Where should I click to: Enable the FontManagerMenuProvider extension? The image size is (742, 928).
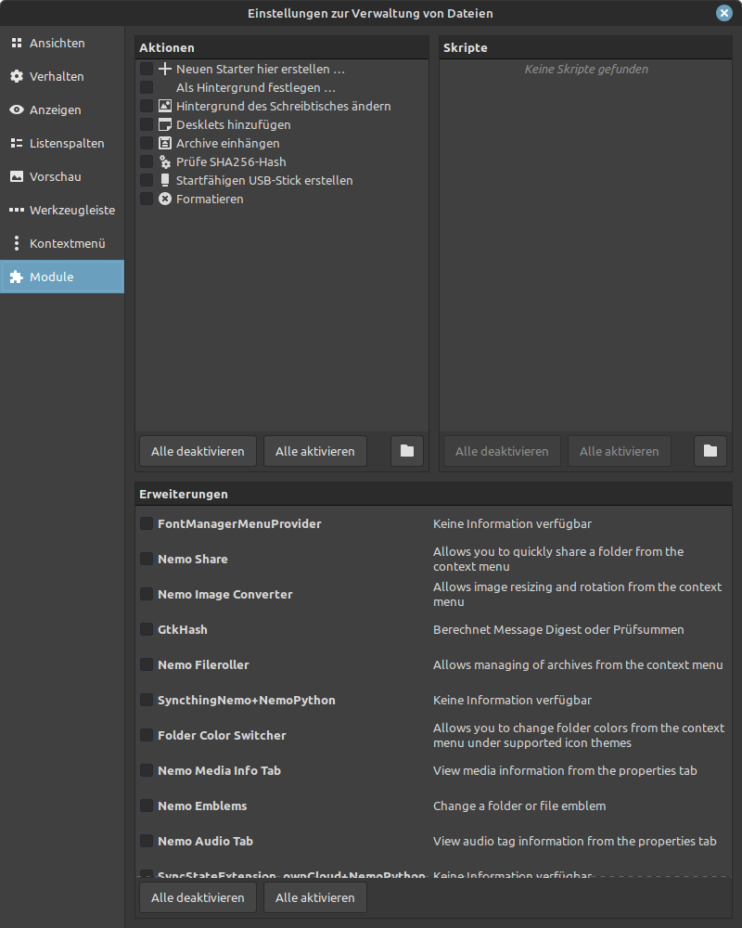[x=147, y=523]
